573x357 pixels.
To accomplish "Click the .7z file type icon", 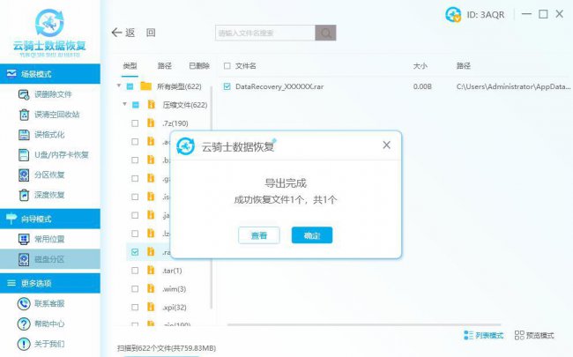I will coord(151,123).
